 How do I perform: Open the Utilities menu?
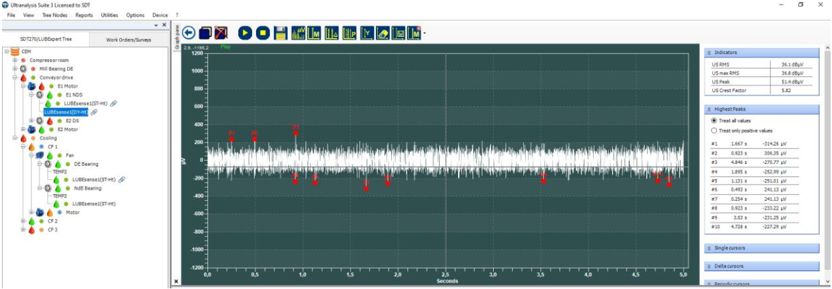(110, 14)
